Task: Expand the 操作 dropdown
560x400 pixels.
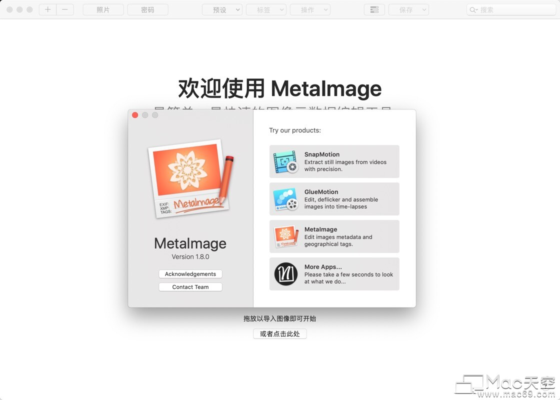Action: point(310,9)
